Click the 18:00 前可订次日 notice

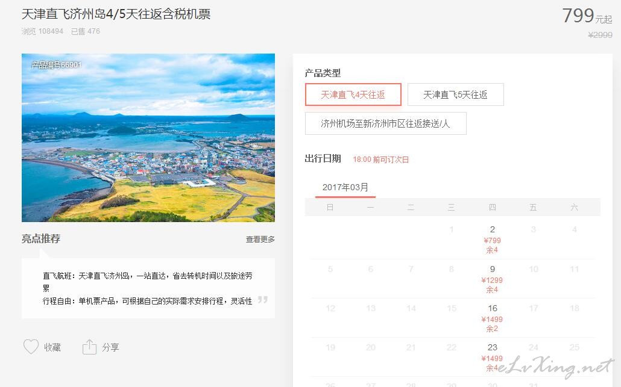380,159
